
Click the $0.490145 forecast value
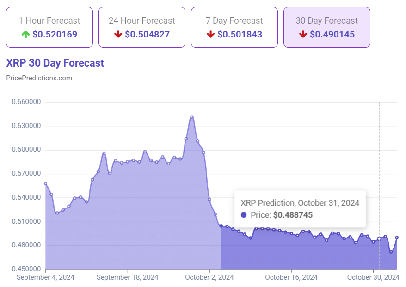pyautogui.click(x=332, y=34)
